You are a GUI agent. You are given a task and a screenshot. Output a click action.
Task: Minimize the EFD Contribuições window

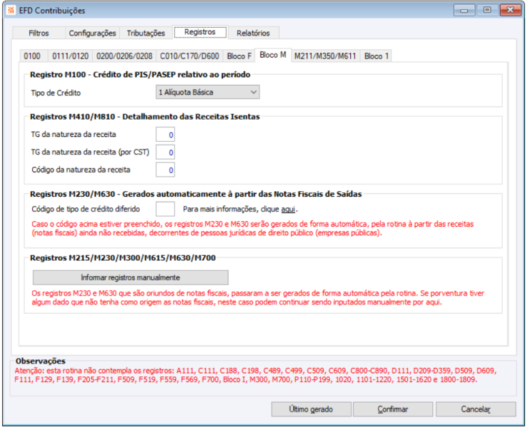coord(464,10)
